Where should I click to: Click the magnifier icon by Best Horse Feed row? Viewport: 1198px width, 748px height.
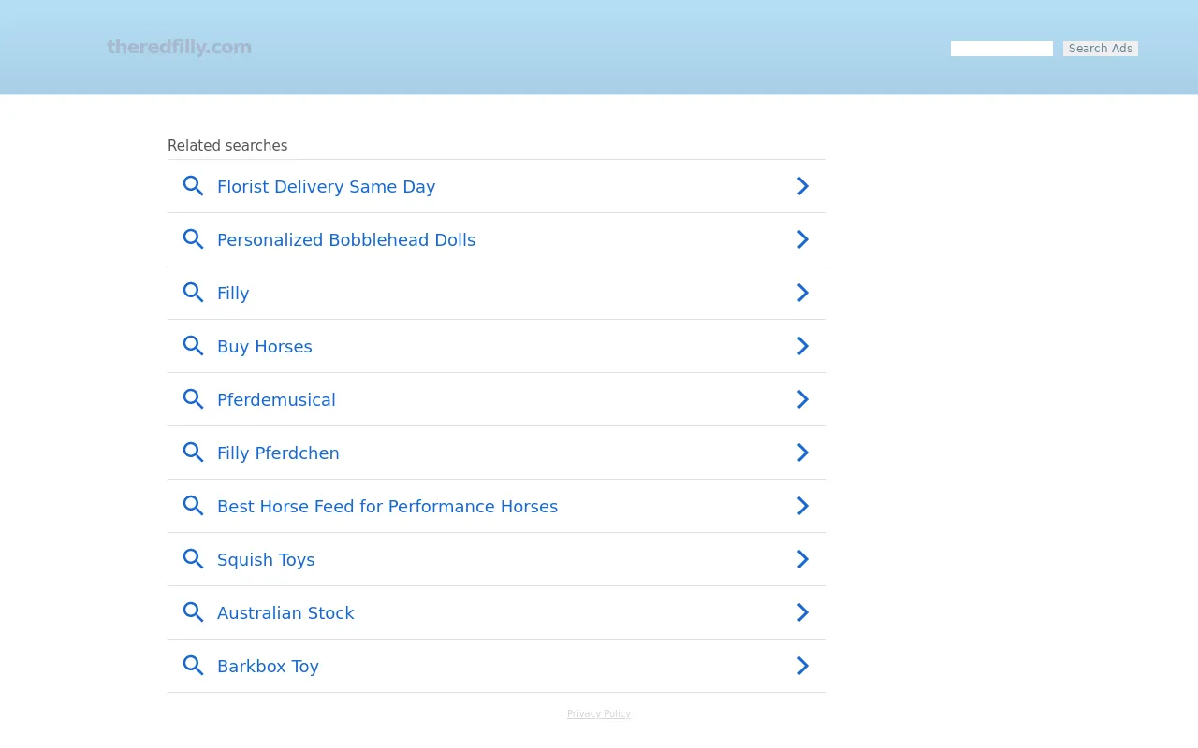click(193, 506)
